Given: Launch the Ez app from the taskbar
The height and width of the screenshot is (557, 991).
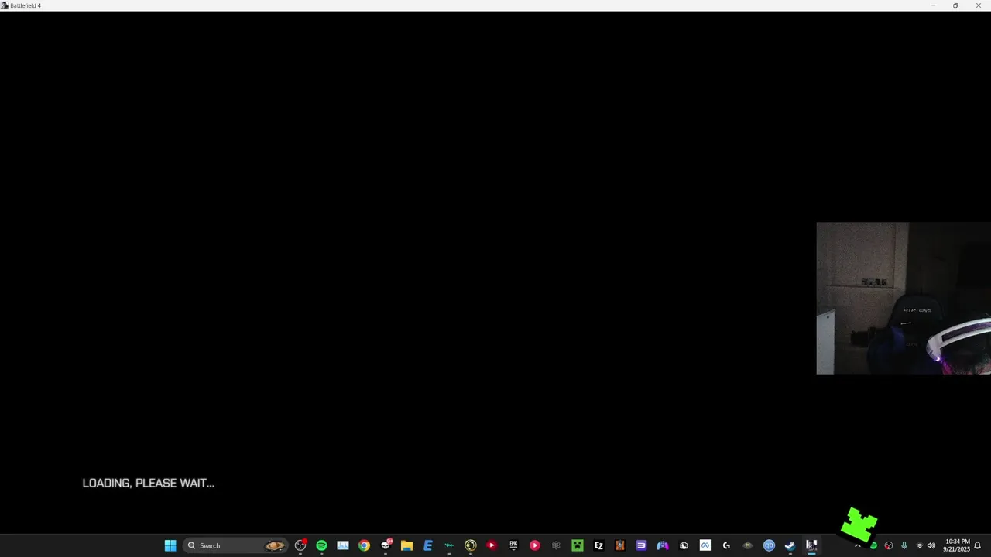Looking at the screenshot, I should [598, 545].
